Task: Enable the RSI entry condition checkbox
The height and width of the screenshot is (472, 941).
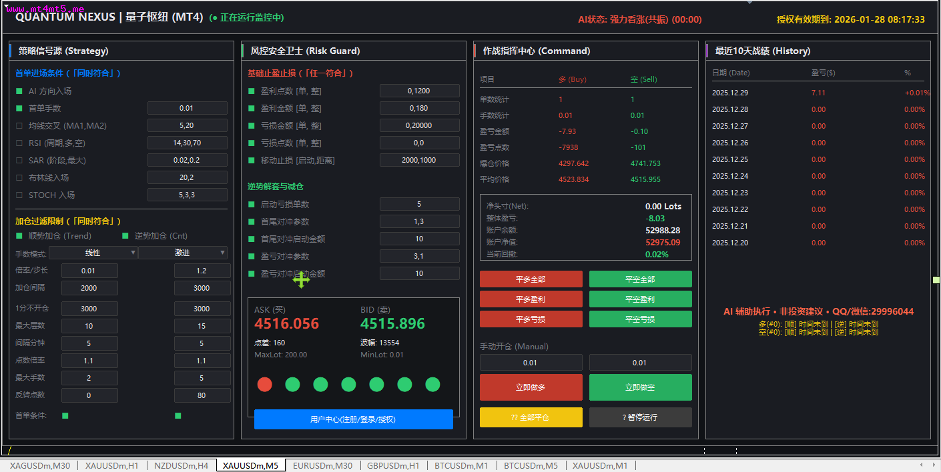Action: coord(19,143)
